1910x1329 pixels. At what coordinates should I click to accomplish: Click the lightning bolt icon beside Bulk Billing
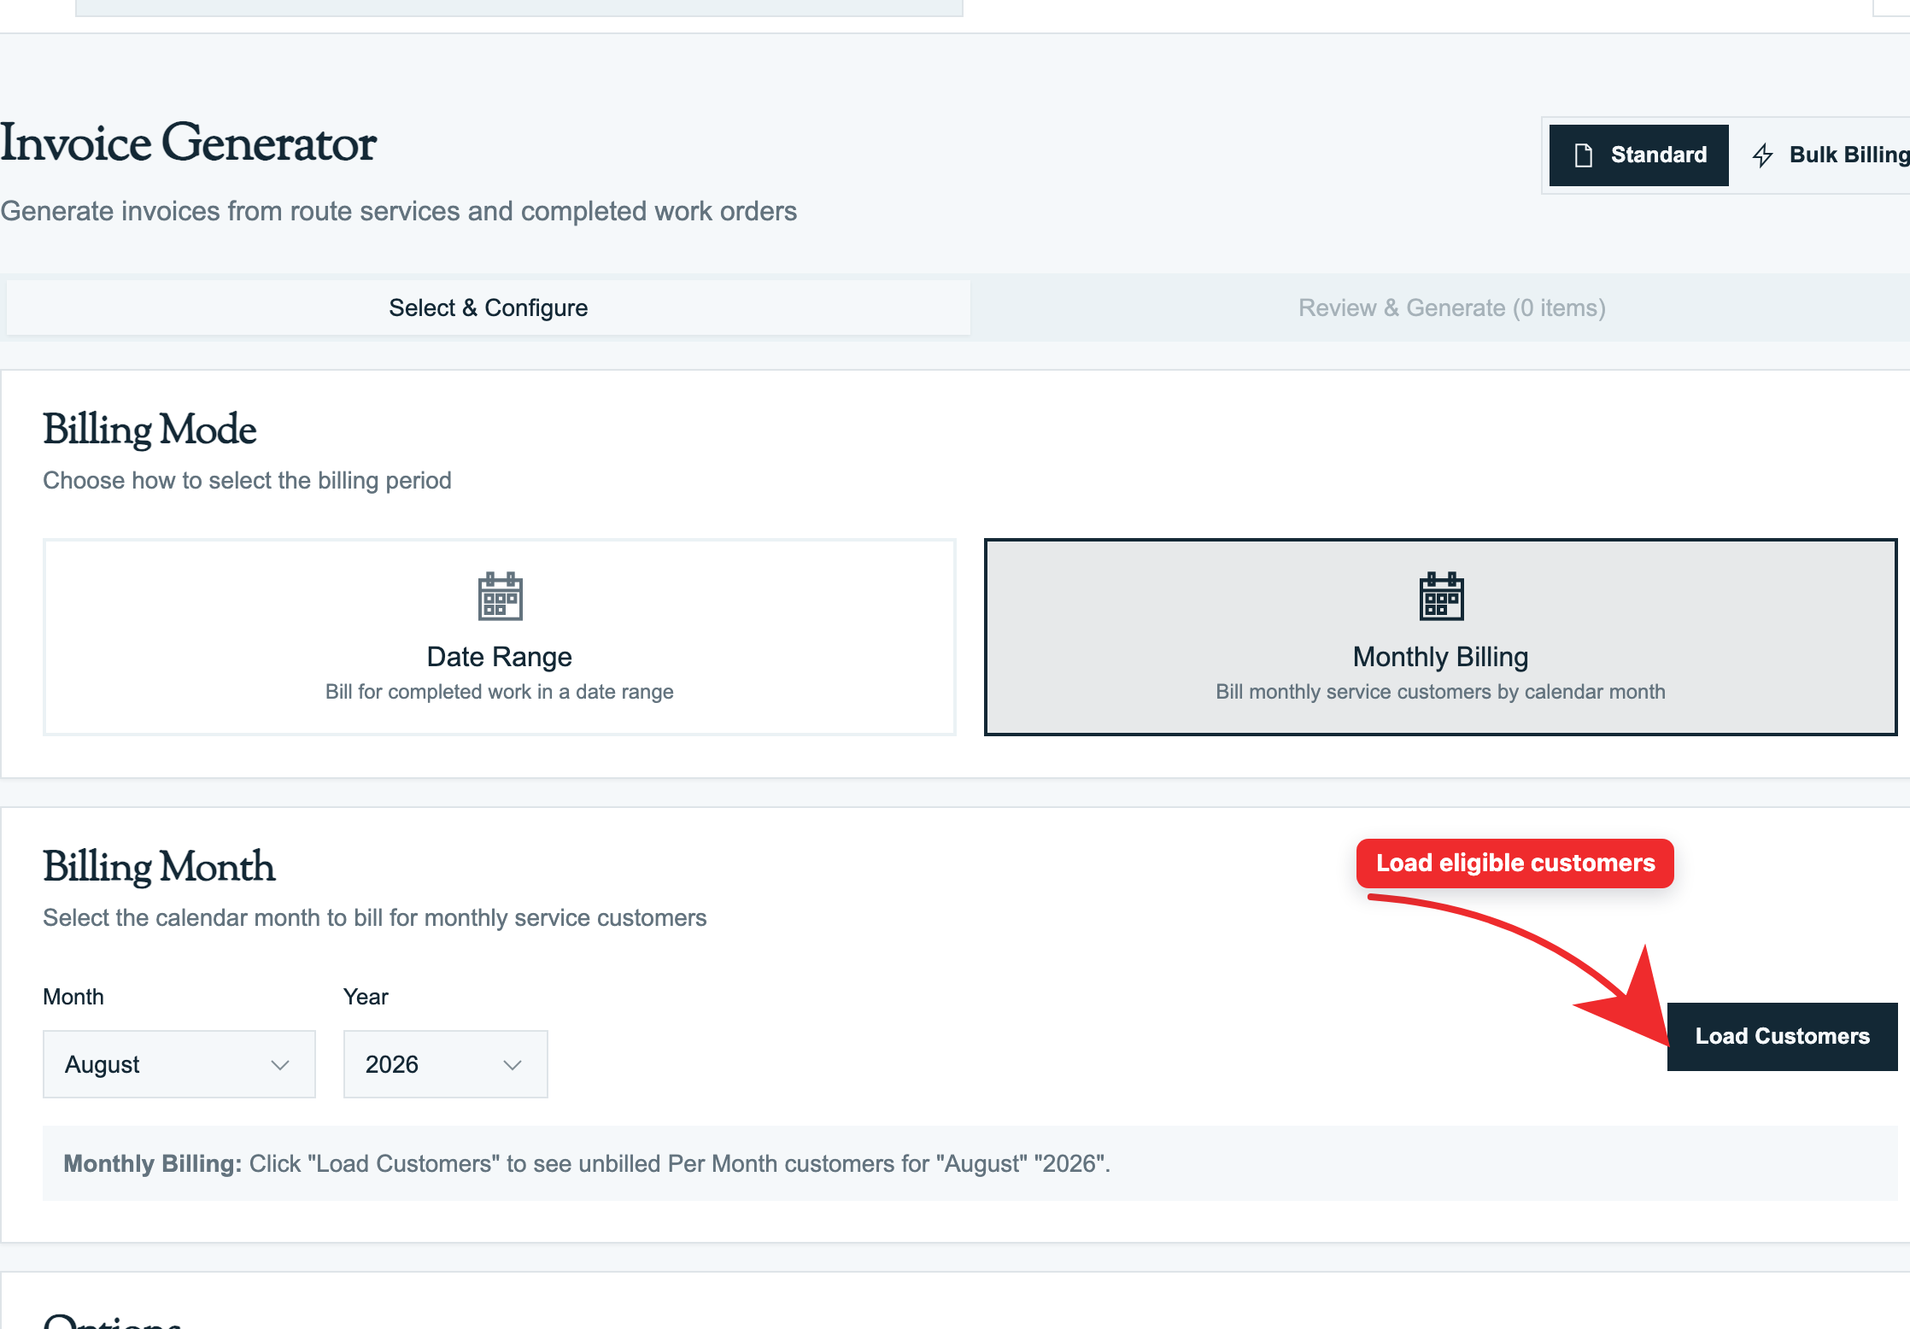1762,155
